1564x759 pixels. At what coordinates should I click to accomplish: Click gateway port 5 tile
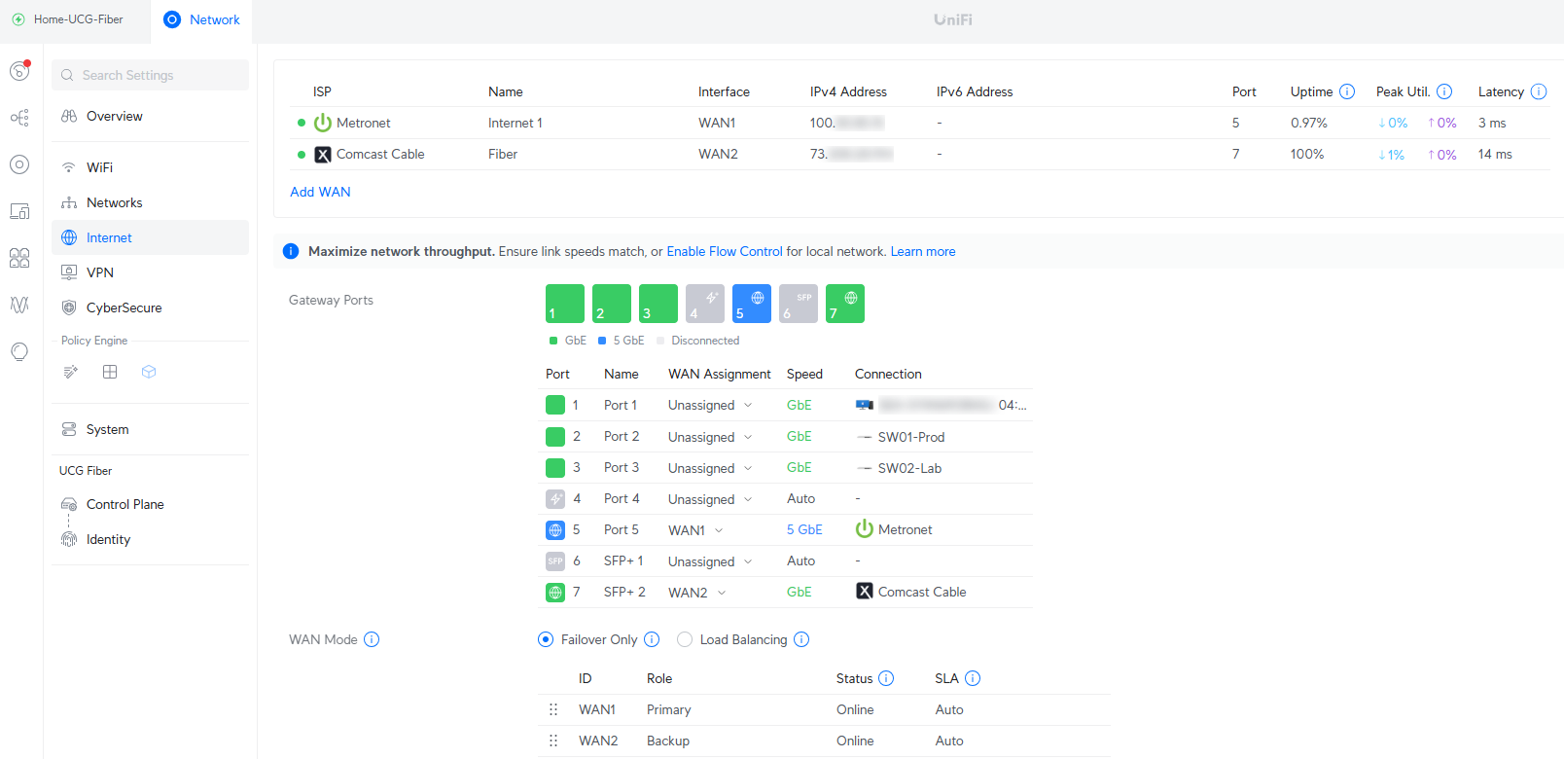[x=751, y=304]
